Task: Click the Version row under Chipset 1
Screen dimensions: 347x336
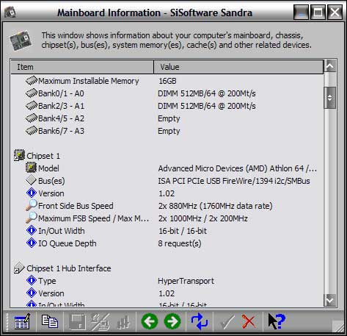Action: point(167,193)
